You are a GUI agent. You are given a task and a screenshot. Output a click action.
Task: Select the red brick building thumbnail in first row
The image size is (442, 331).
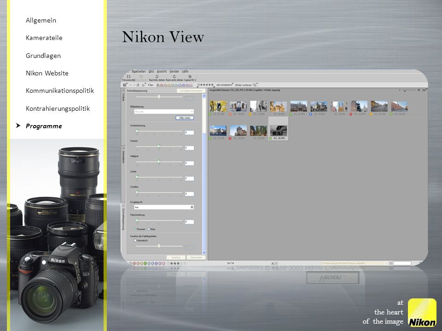point(399,106)
